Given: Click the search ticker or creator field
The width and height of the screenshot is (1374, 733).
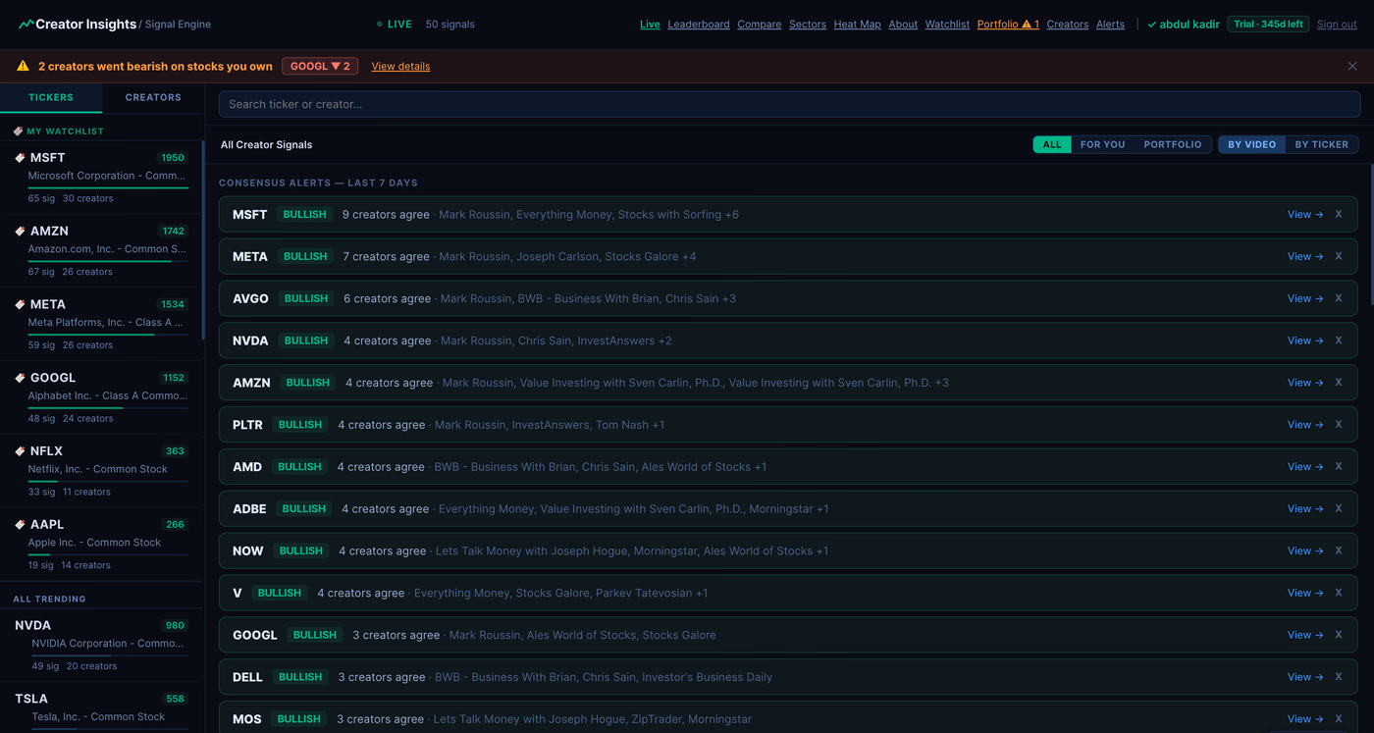Looking at the screenshot, I should coord(789,104).
